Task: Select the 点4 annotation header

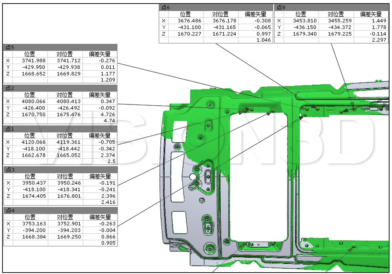Action: point(60,210)
